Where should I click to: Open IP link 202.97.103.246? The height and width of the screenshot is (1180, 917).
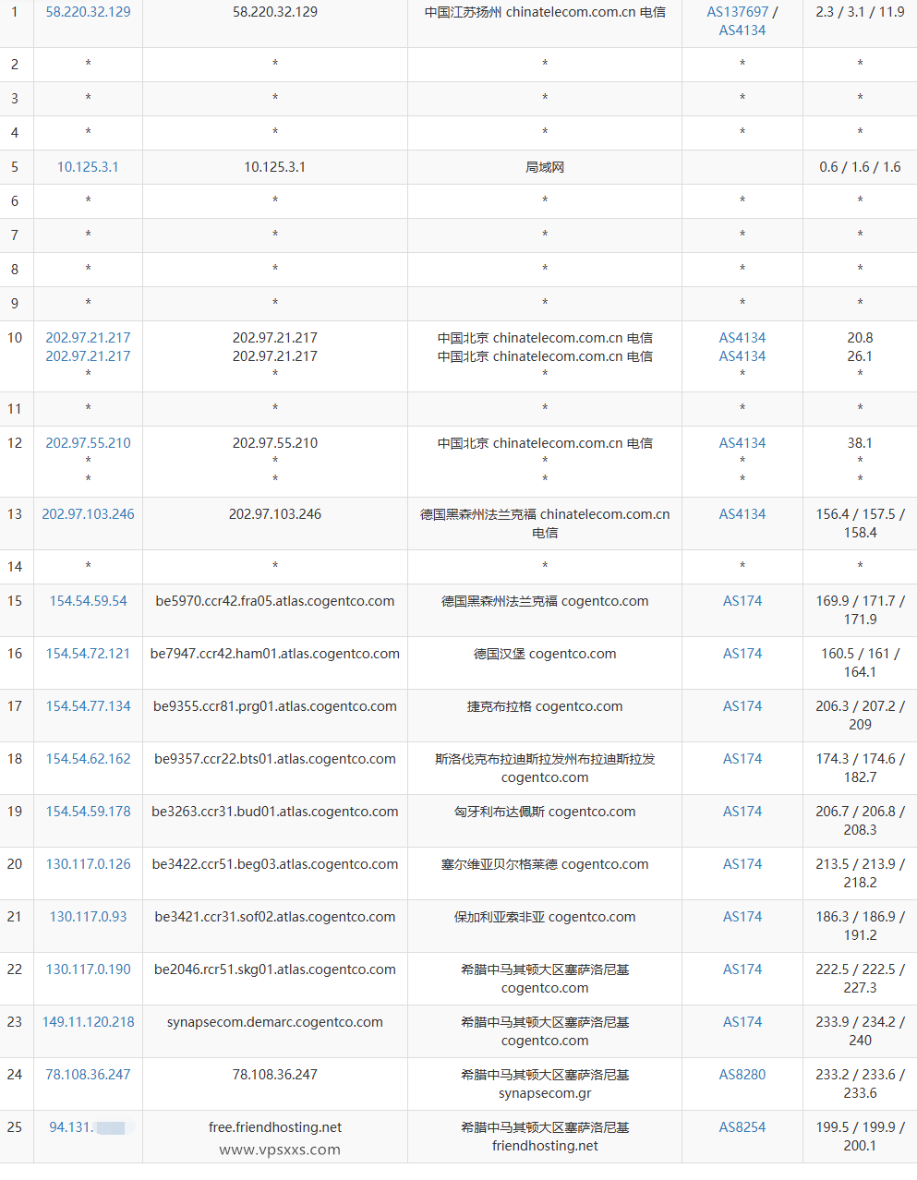tap(88, 514)
